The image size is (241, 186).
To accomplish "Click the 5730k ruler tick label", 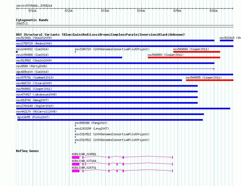I will point(105,11).
